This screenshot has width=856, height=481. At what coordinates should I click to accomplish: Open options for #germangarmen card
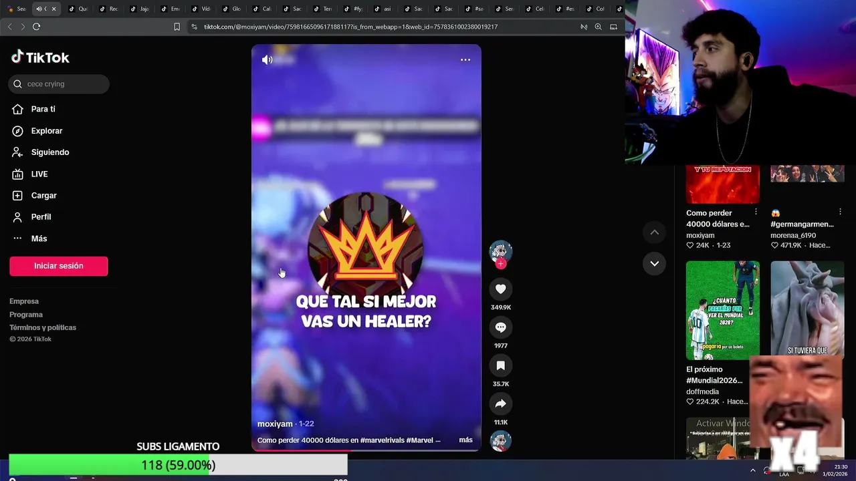pyautogui.click(x=840, y=212)
